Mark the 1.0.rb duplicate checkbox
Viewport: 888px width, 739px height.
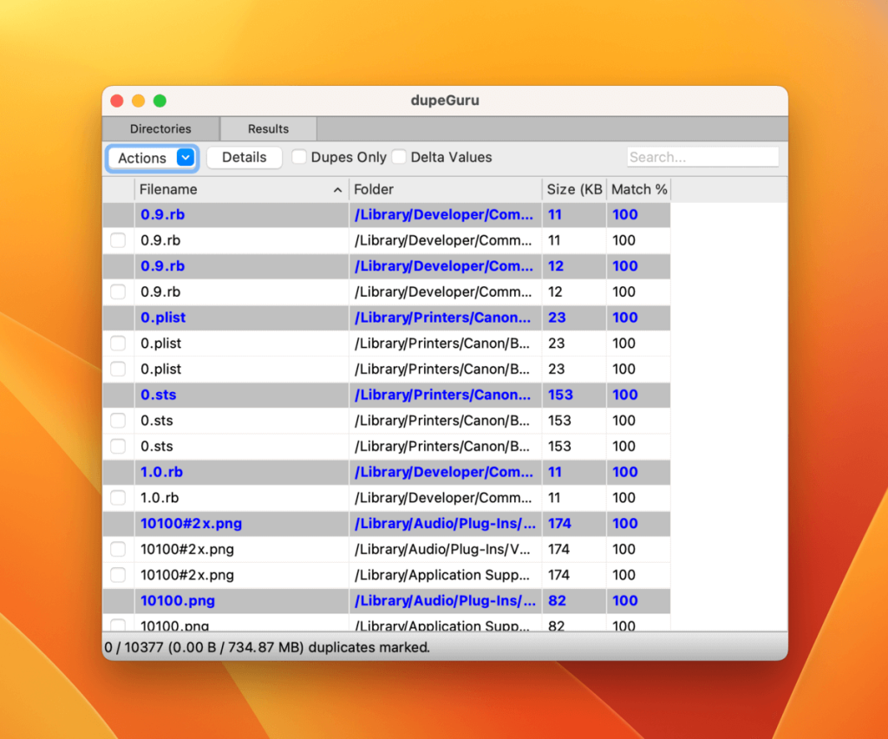pyautogui.click(x=117, y=498)
